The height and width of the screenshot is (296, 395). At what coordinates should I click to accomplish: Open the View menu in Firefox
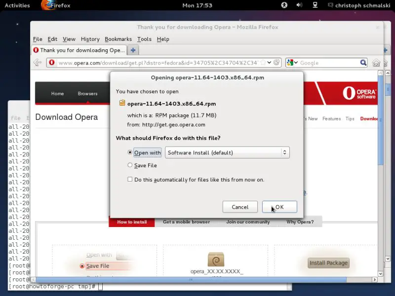pyautogui.click(x=69, y=39)
